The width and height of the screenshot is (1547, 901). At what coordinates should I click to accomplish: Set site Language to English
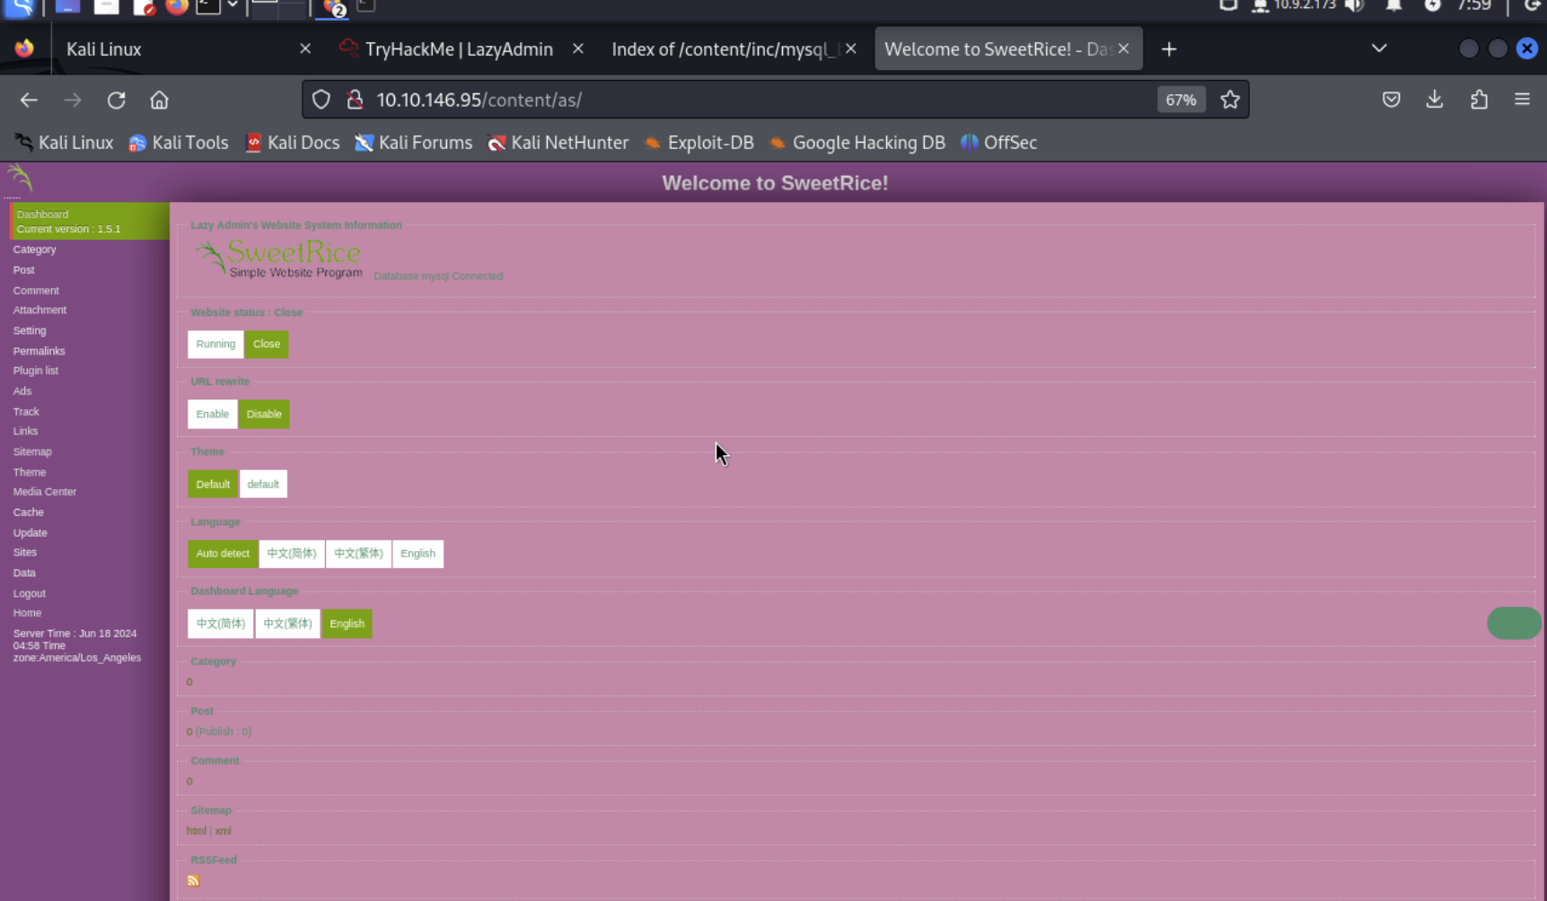click(418, 554)
